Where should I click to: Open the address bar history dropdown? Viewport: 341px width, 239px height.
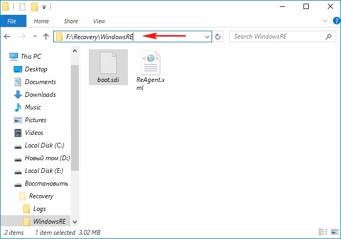click(207, 36)
